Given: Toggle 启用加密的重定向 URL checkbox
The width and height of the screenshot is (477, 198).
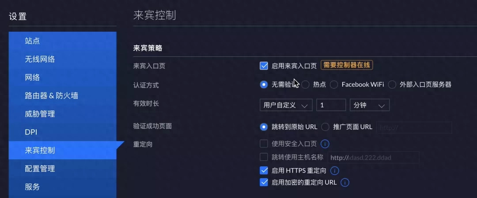Looking at the screenshot, I should click(264, 183).
